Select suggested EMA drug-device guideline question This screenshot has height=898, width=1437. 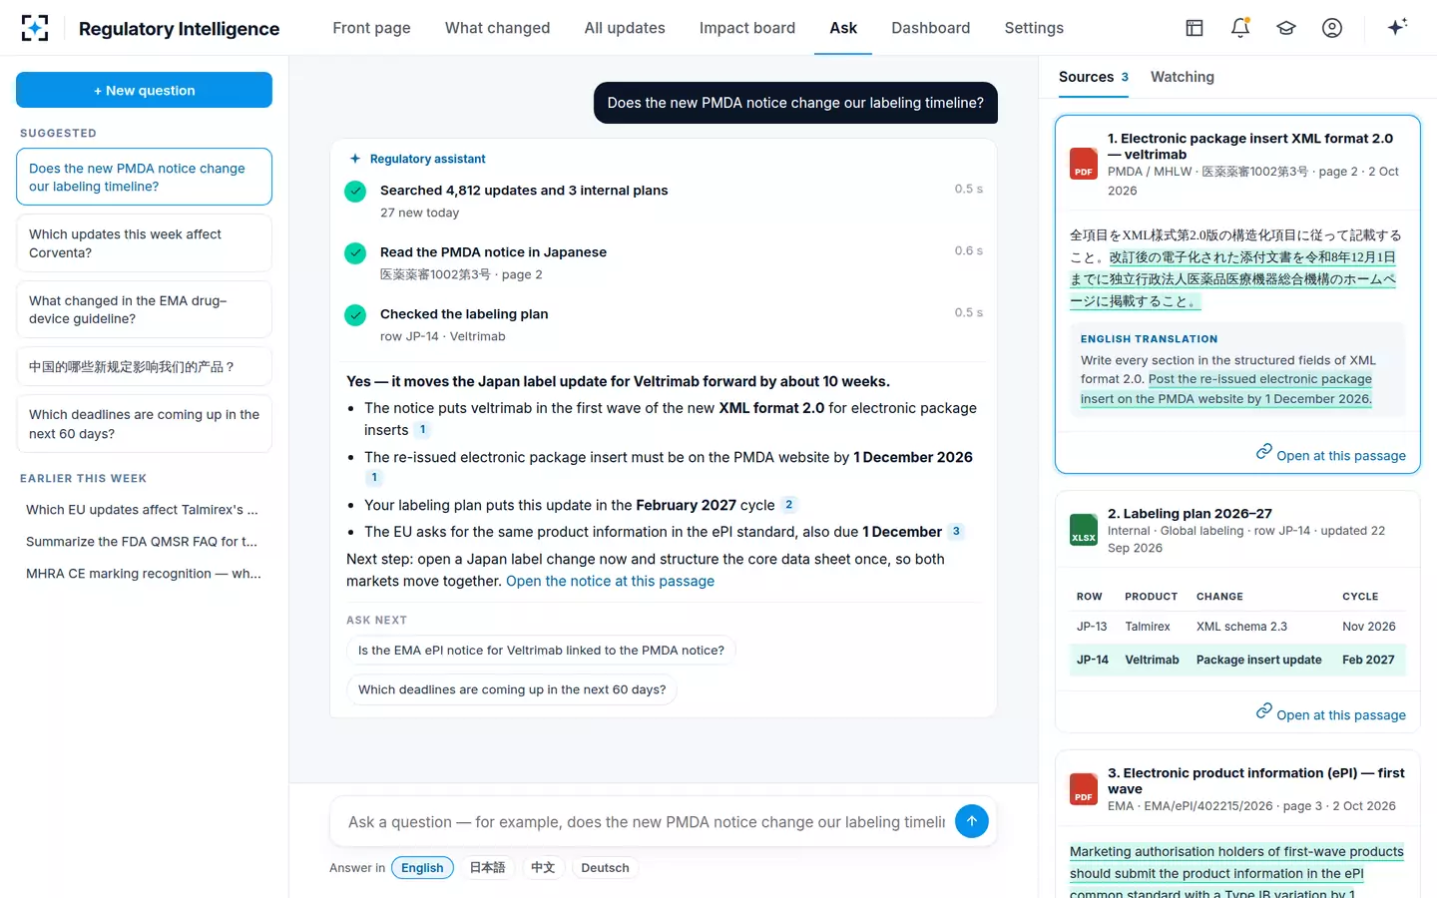[x=144, y=309]
